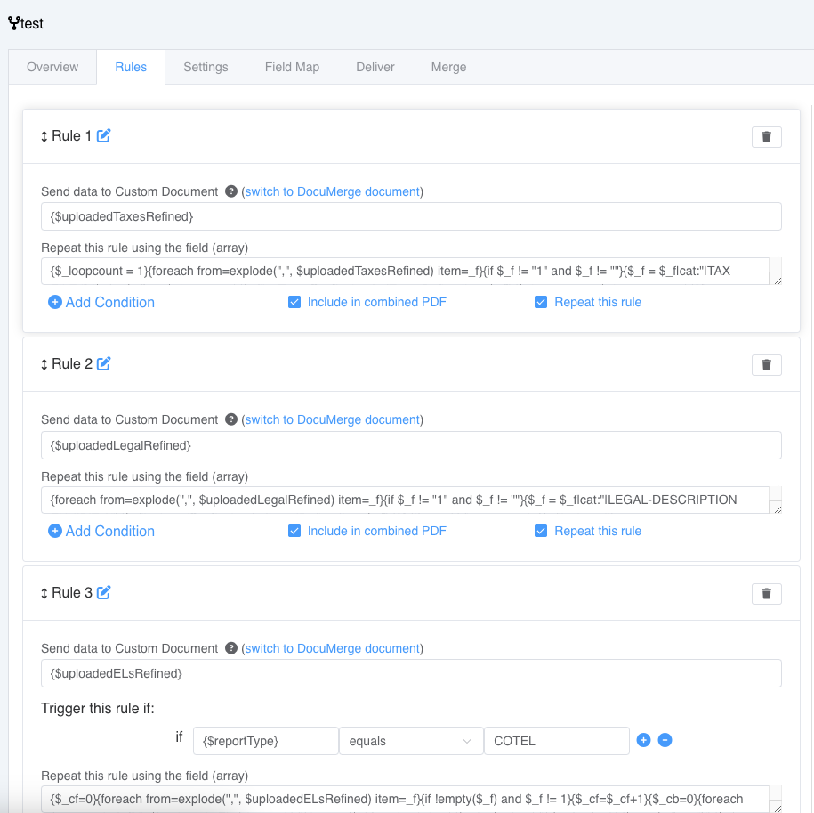This screenshot has width=814, height=813.
Task: Toggle Include in combined PDF in Rule 2
Action: (294, 531)
